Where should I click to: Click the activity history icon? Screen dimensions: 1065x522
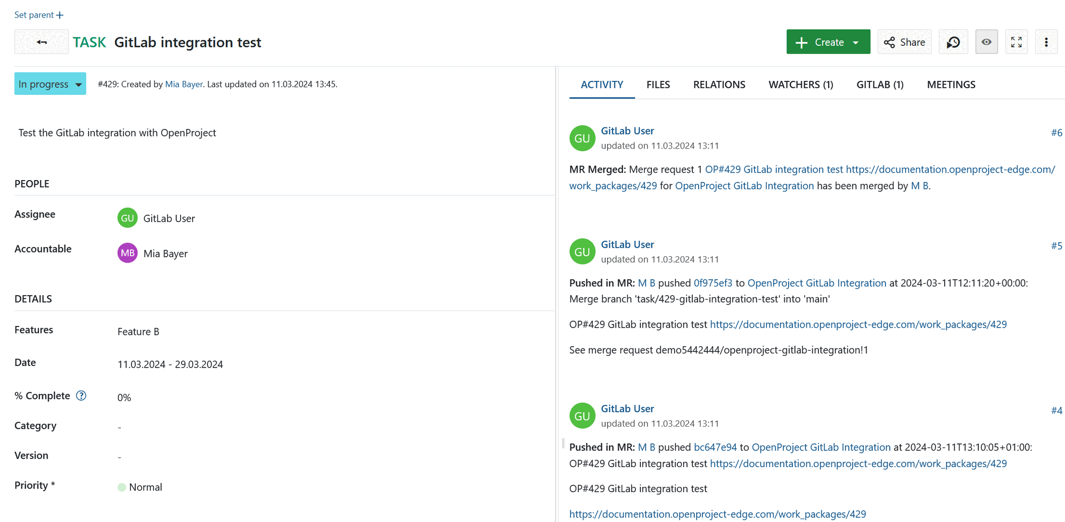coord(953,42)
